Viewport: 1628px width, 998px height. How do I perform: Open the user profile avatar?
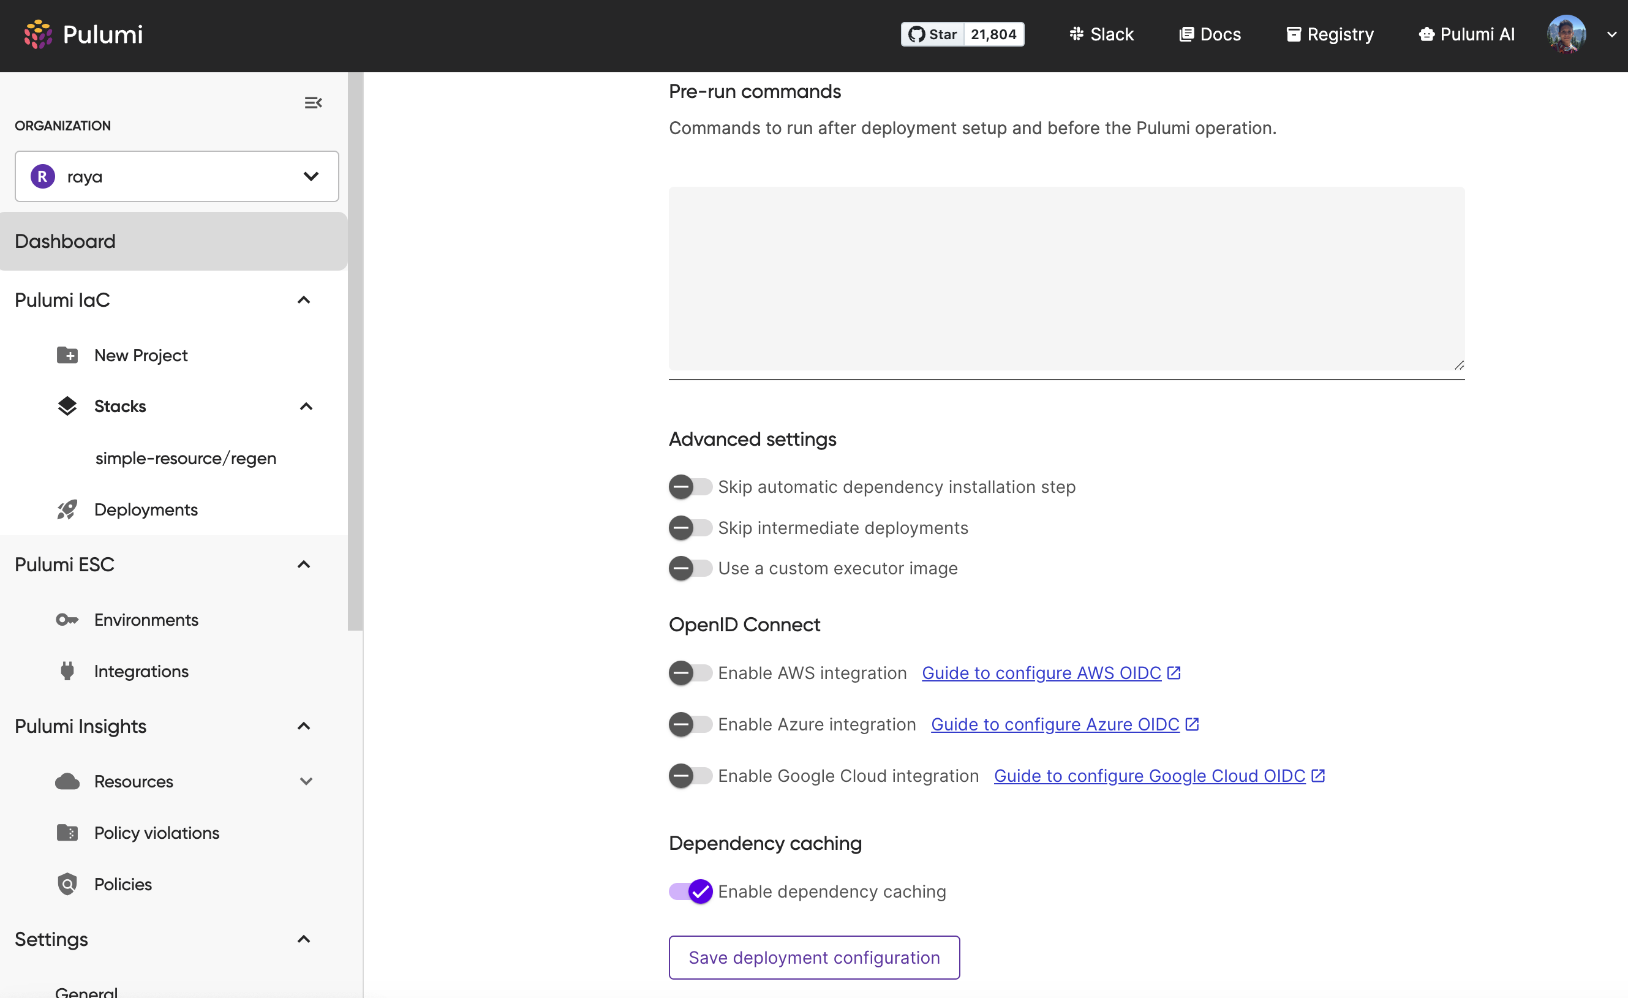(x=1566, y=34)
